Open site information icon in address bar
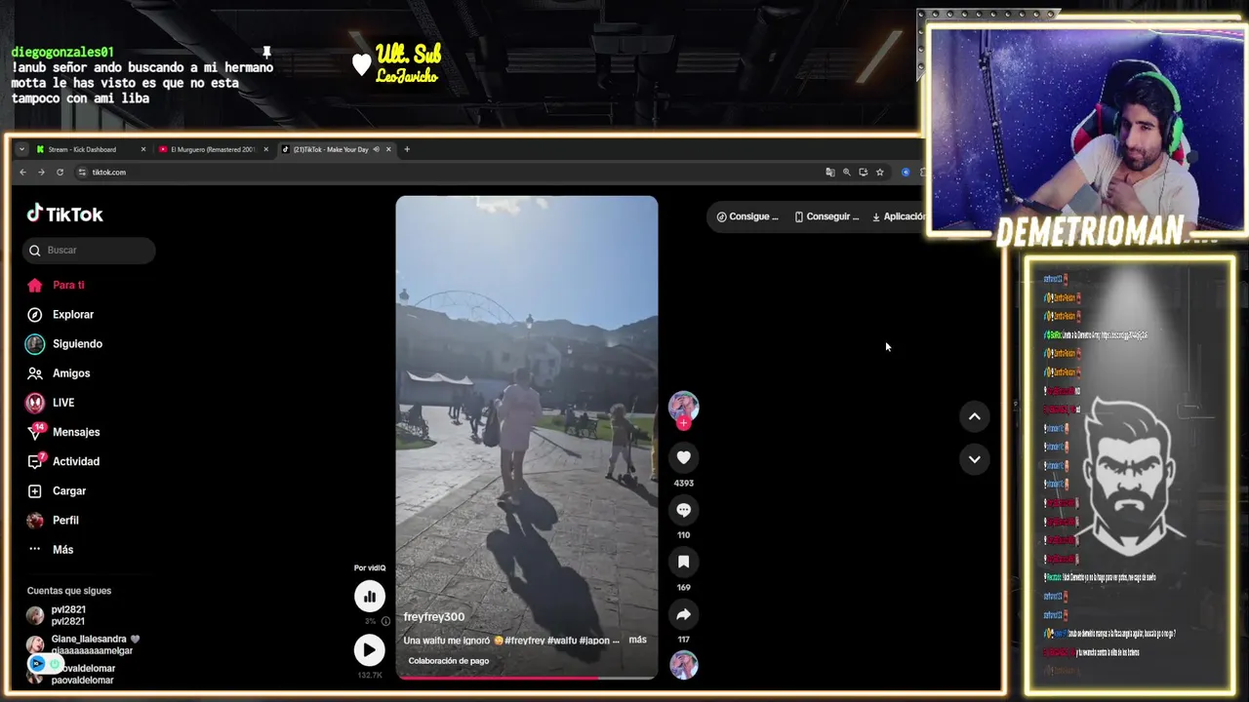 click(82, 172)
